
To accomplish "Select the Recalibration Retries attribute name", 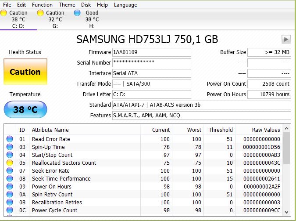I will [57, 203].
